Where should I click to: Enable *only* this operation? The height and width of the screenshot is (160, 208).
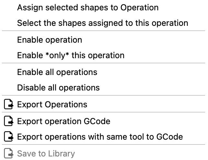[x=71, y=55]
